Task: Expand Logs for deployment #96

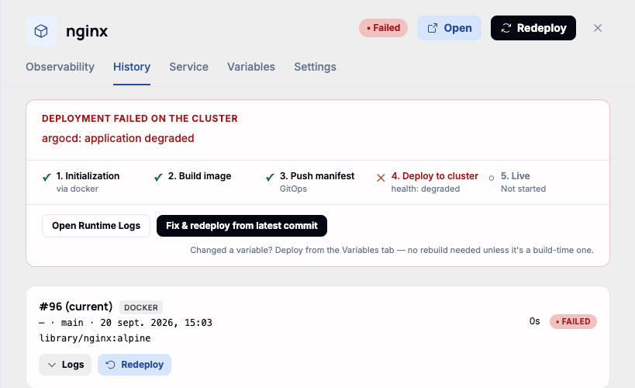Action: [x=65, y=365]
